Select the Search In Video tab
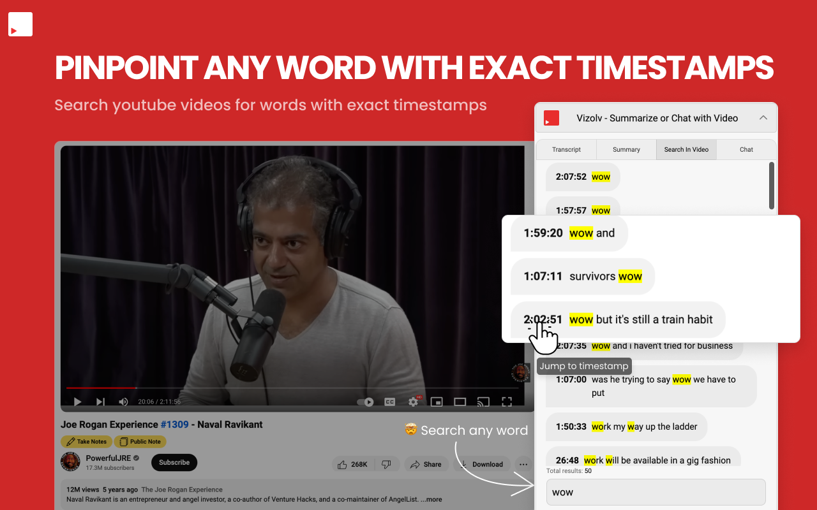Image resolution: width=817 pixels, height=510 pixels. click(x=686, y=149)
